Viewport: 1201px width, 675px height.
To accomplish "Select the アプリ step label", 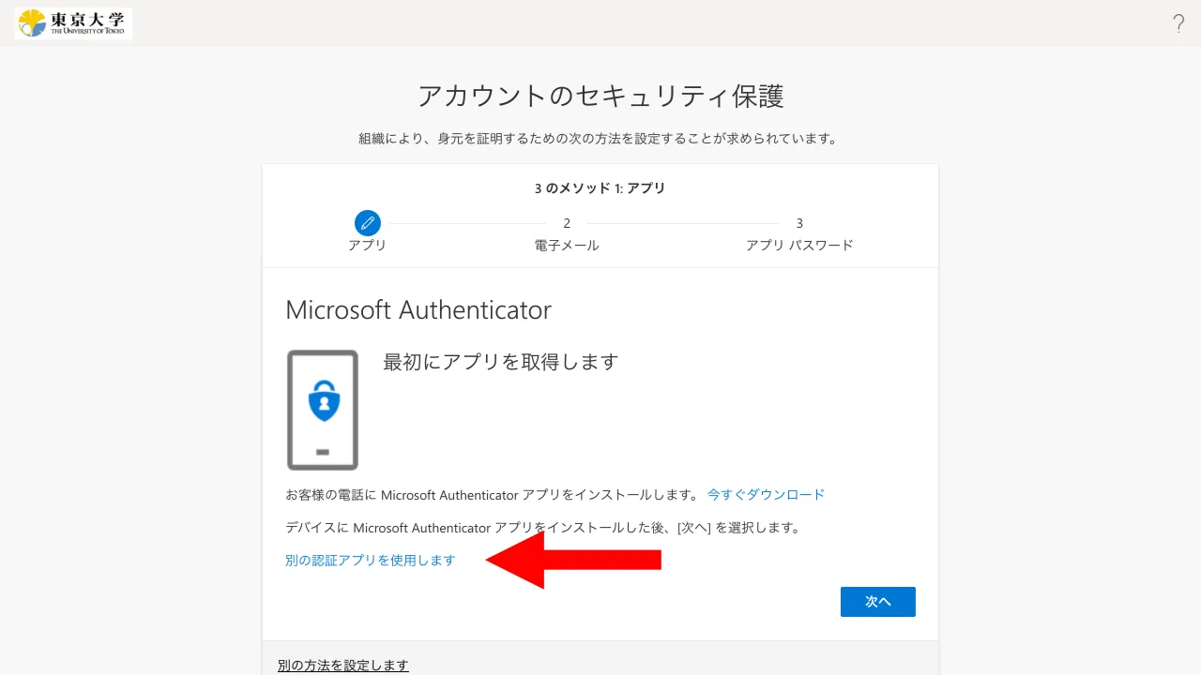I will pyautogui.click(x=367, y=246).
